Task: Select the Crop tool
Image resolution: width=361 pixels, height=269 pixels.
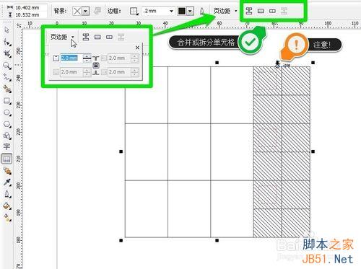Action: pos(7,53)
